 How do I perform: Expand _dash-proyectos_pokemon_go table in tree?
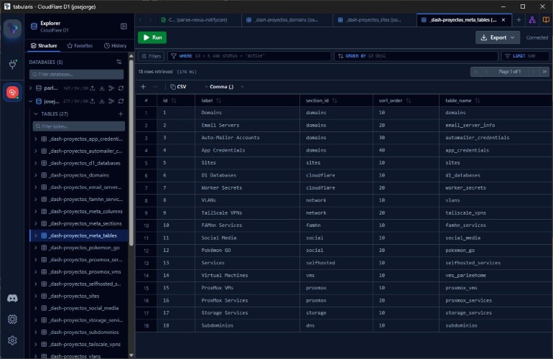tap(36, 248)
